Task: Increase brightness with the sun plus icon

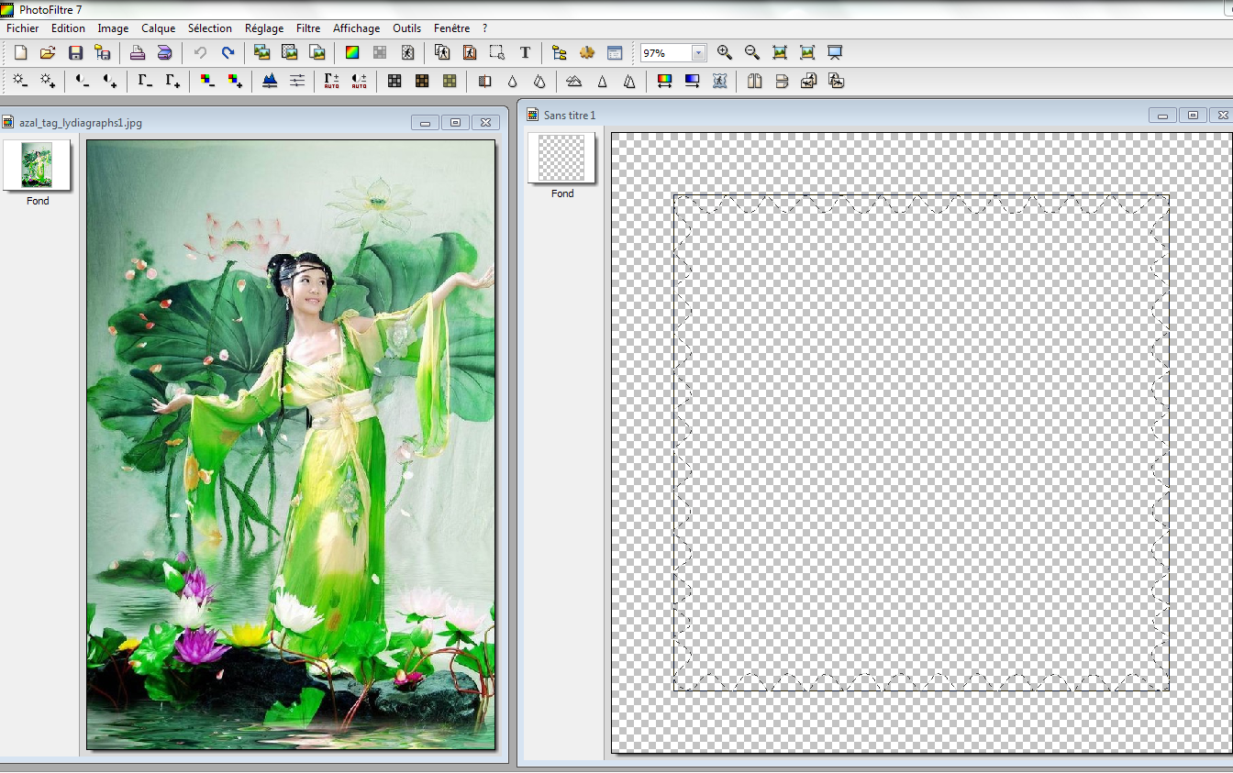Action: [x=48, y=82]
